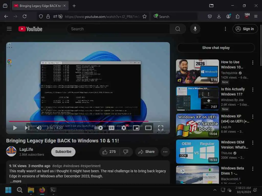Viewport: 262px width, 196px height.
Task: Click the browser Search box
Action: pos(174,17)
